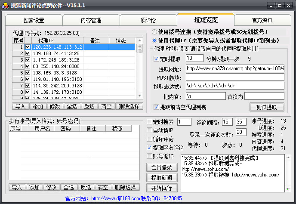Image resolution: width=296 pixels, height=204 pixels.
Task: Click the 测试提取 button
Action: click(x=267, y=107)
